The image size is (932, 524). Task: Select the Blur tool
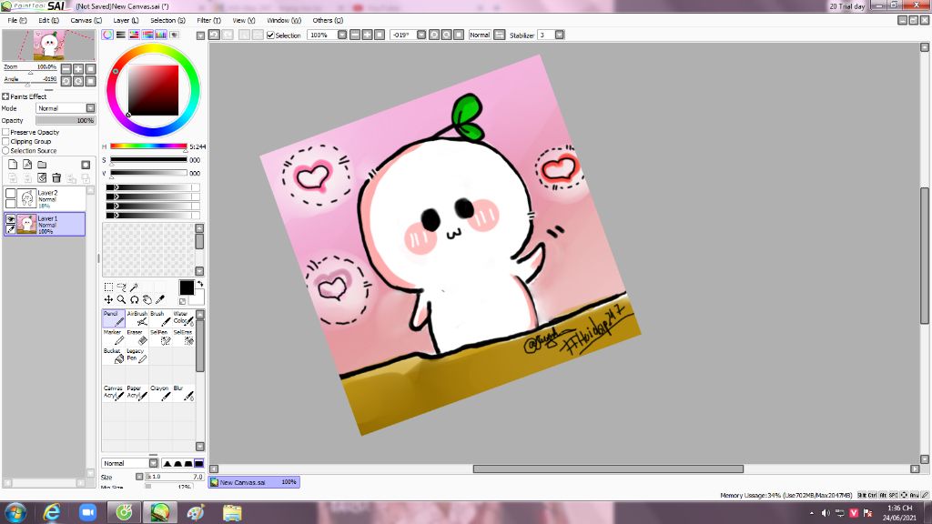[x=183, y=393]
